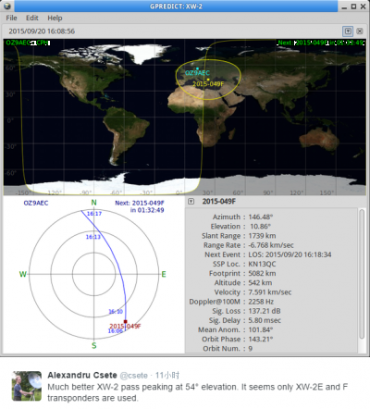Open the module options dropdown button
This screenshot has width=370, height=409.
tap(348, 31)
